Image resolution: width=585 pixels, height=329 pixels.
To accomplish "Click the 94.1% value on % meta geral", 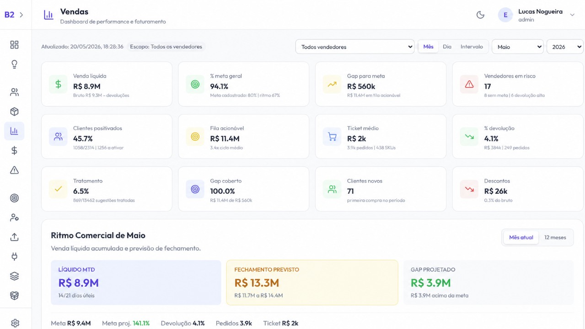I will pos(219,86).
